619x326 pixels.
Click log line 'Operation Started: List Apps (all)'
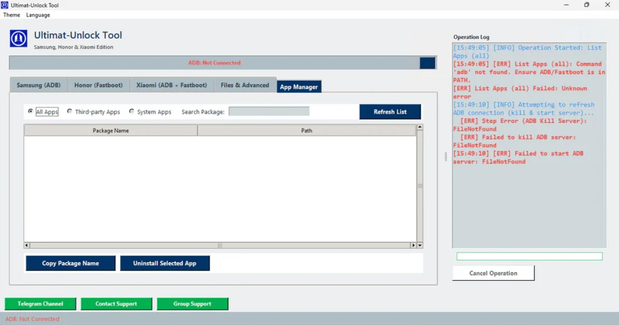(527, 52)
